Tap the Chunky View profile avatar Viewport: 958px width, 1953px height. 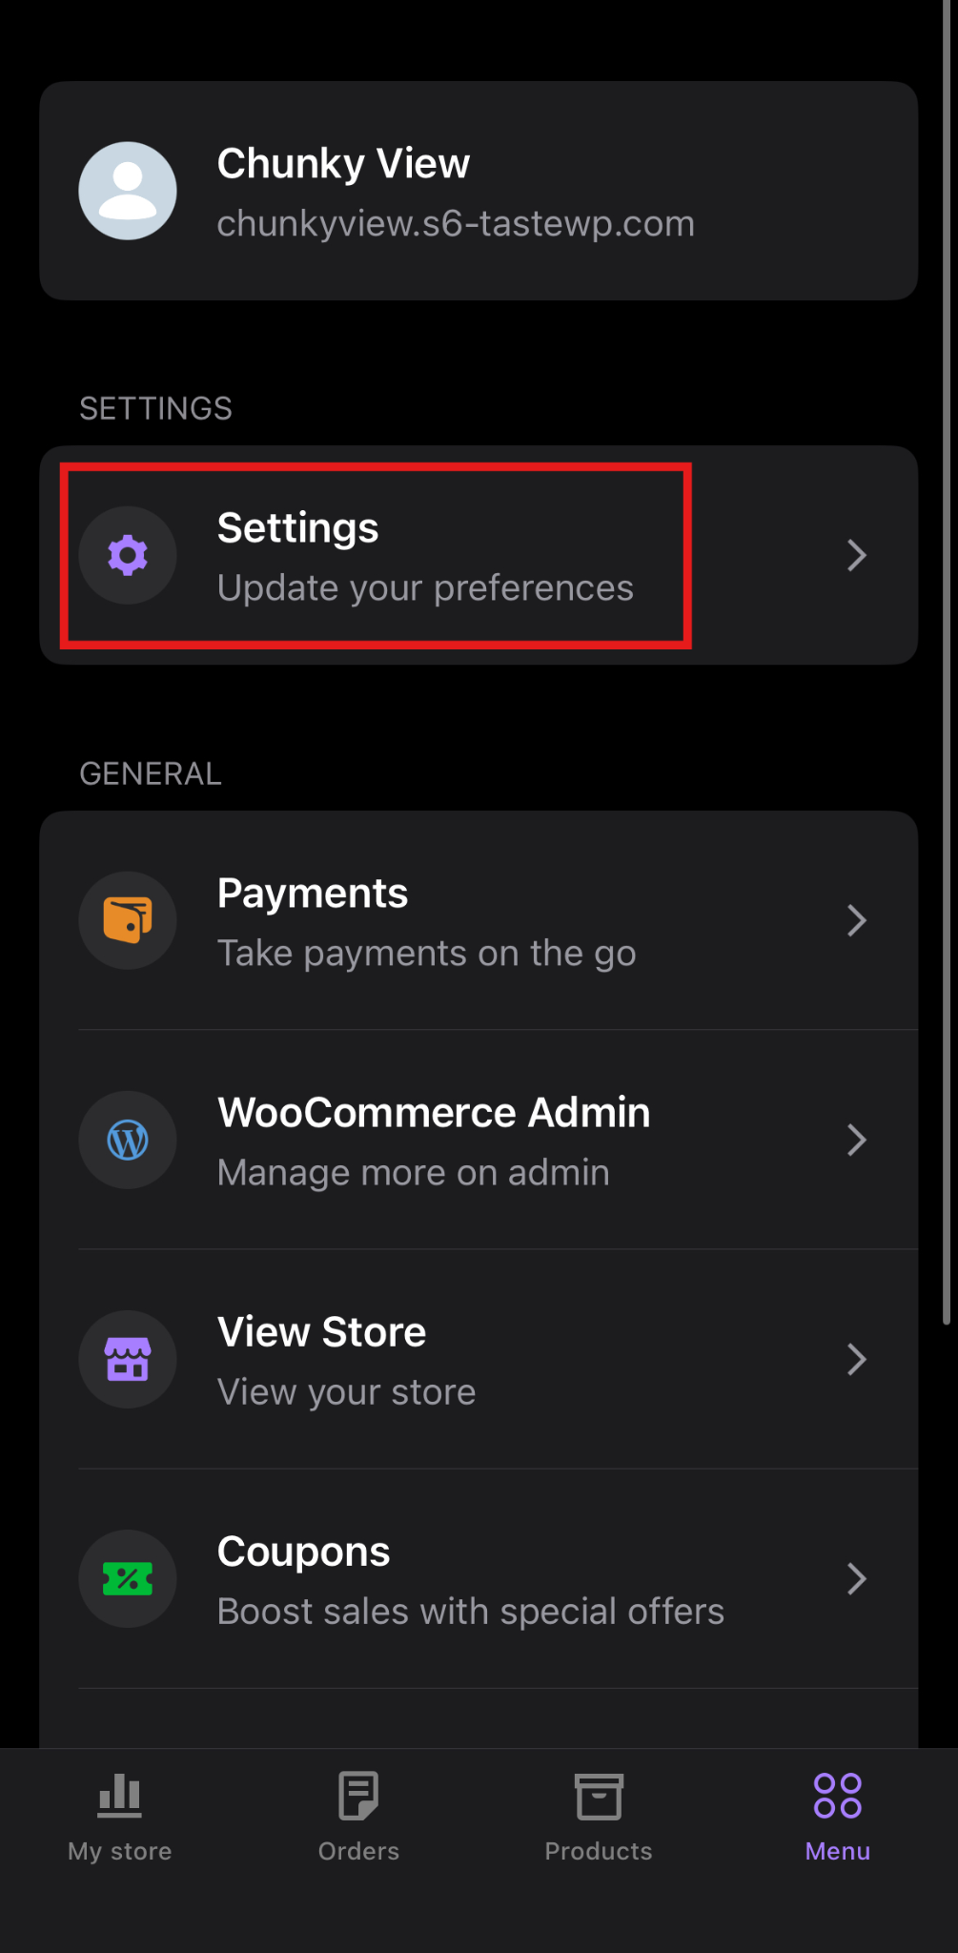(x=128, y=191)
